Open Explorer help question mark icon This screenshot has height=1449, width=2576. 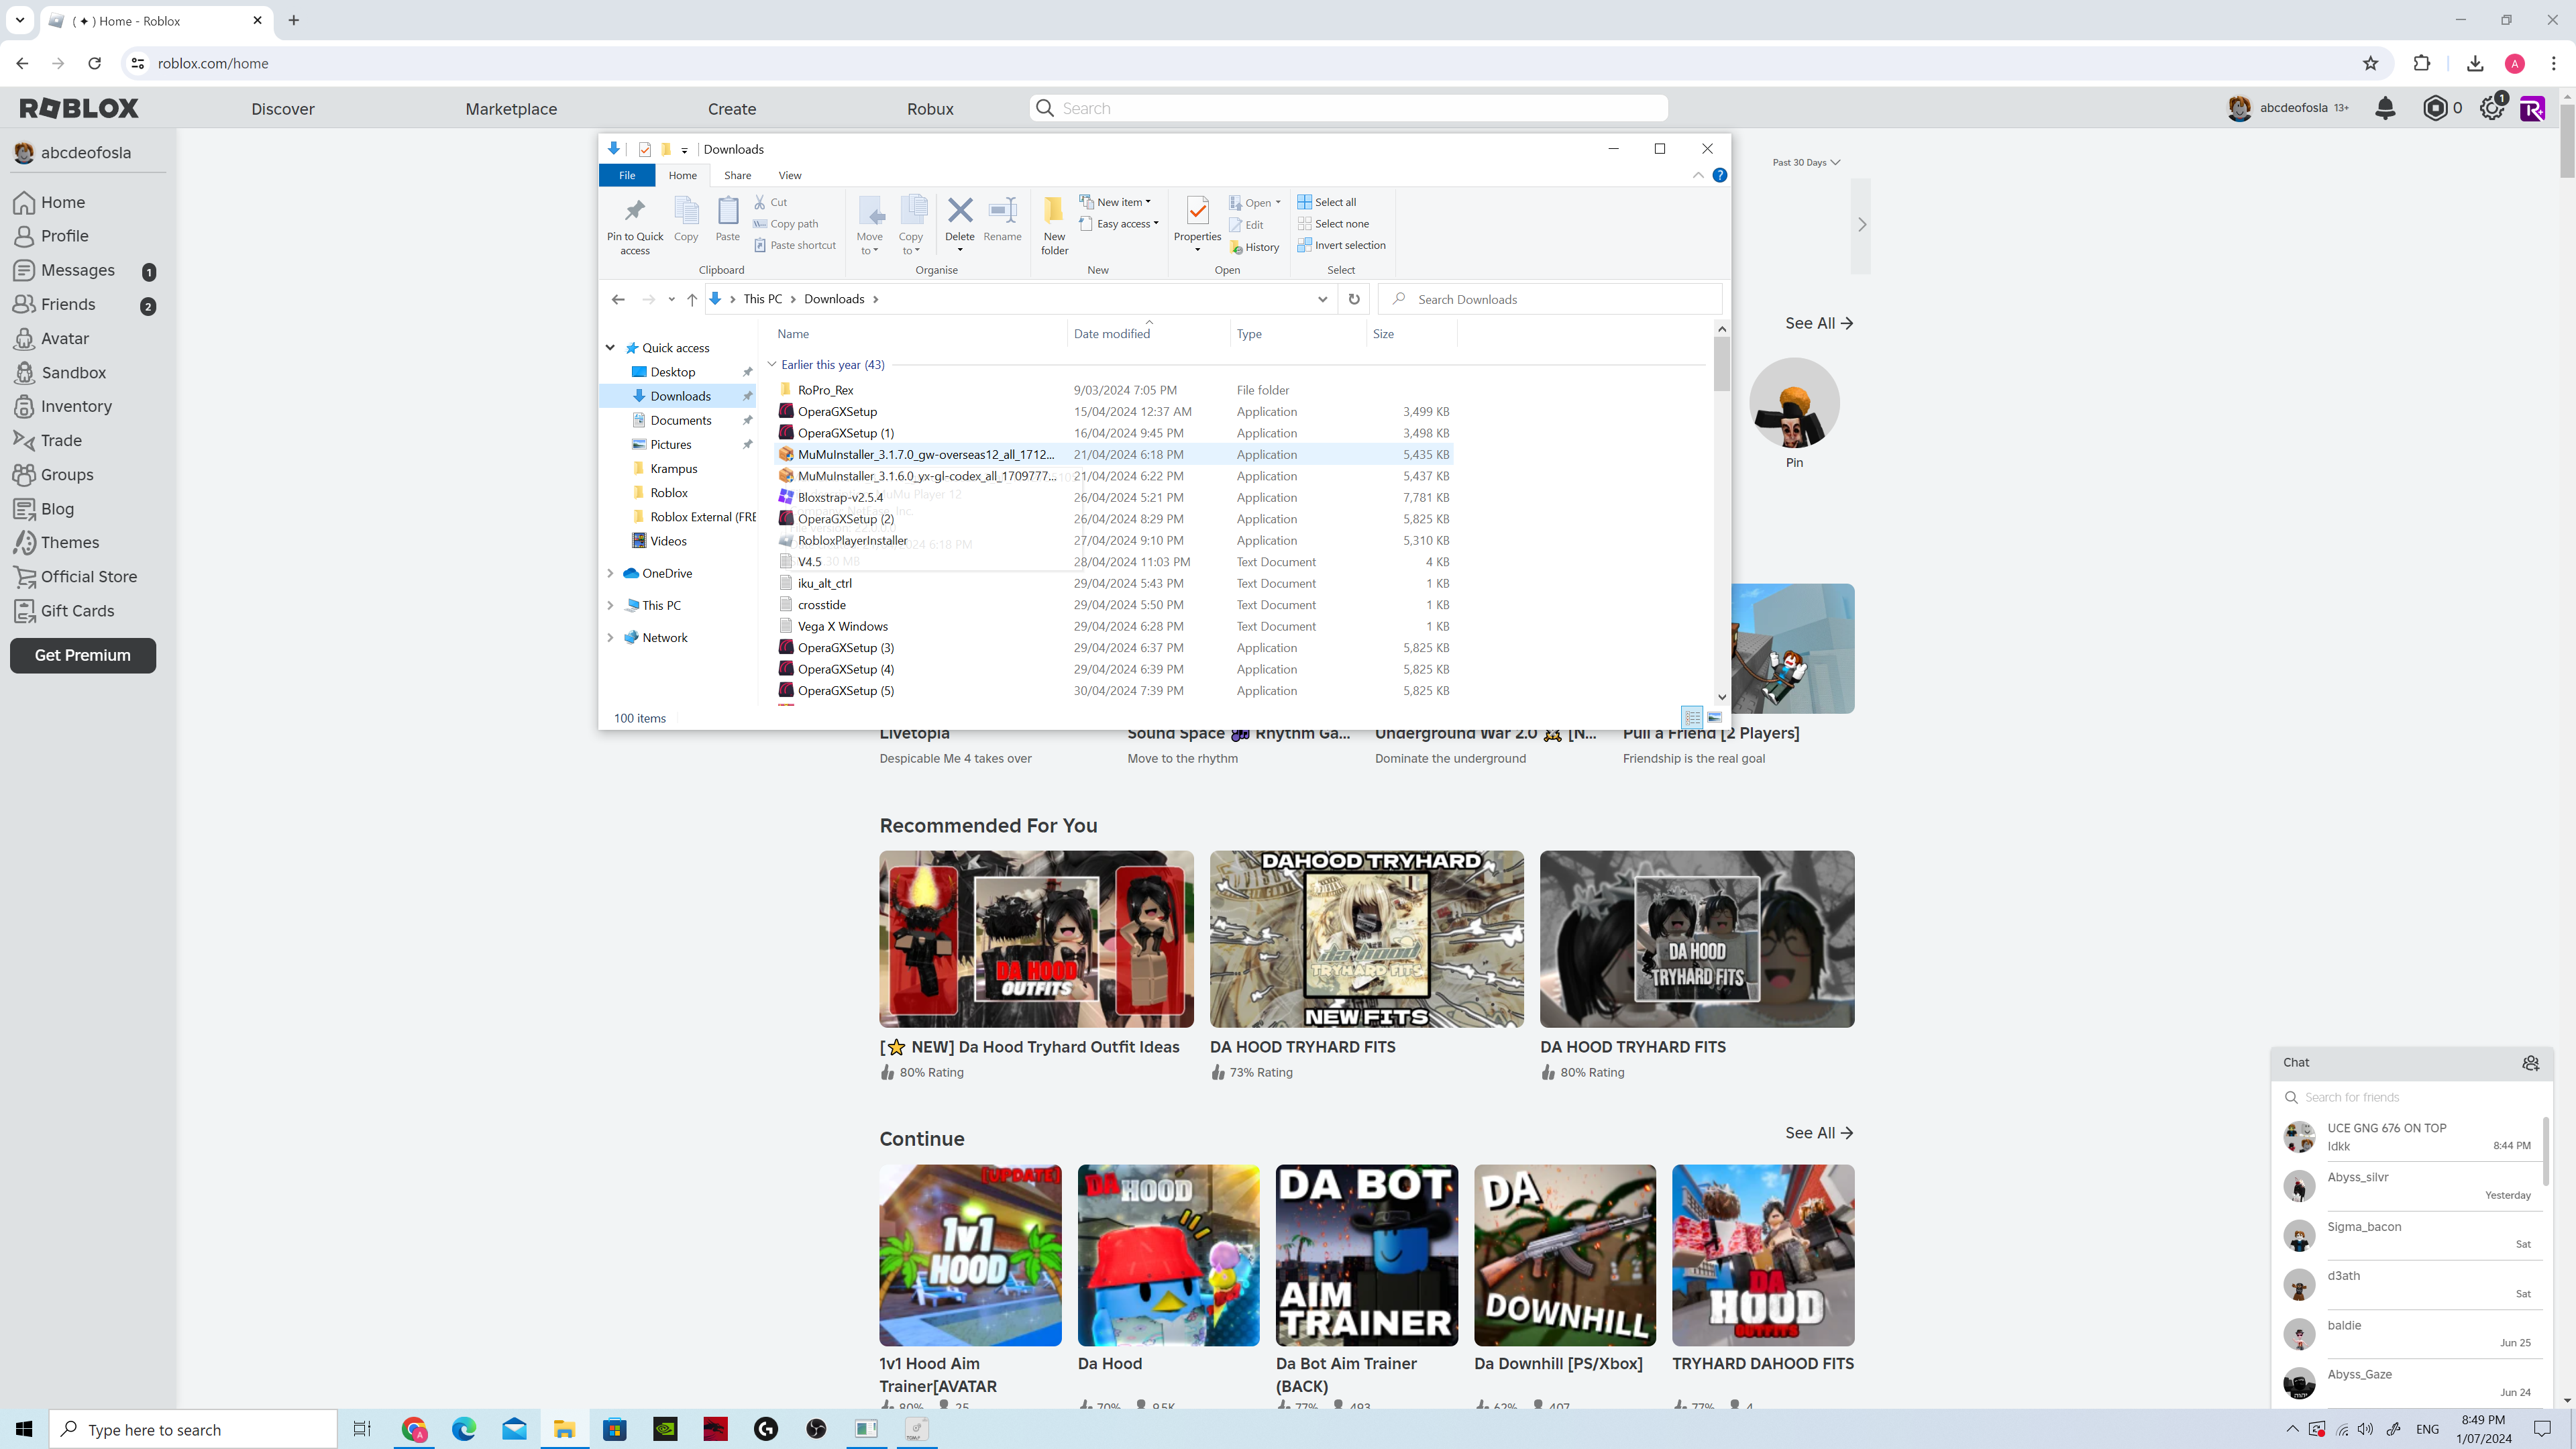pyautogui.click(x=1720, y=175)
